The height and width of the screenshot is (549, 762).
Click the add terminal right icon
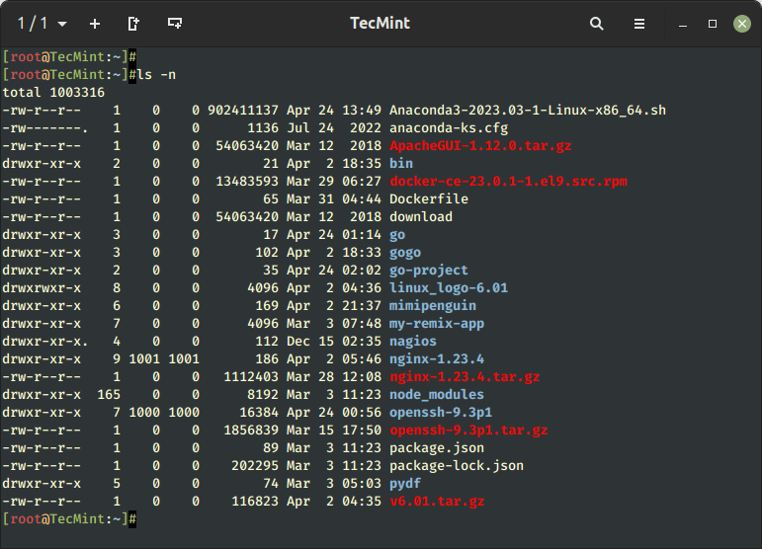point(134,23)
